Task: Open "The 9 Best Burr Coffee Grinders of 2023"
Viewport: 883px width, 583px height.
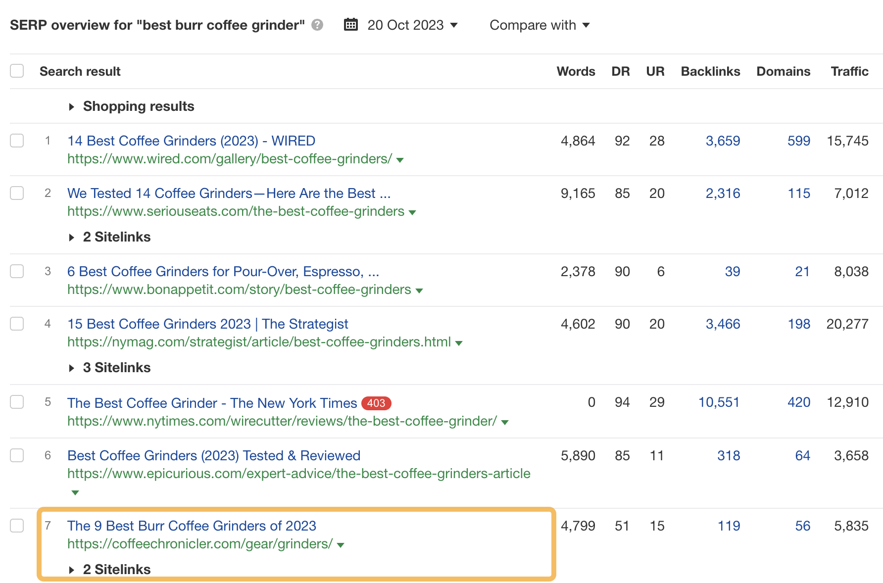Action: [192, 526]
